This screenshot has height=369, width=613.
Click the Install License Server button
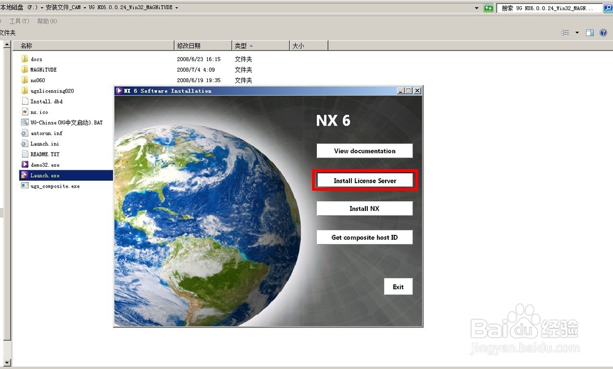(364, 181)
